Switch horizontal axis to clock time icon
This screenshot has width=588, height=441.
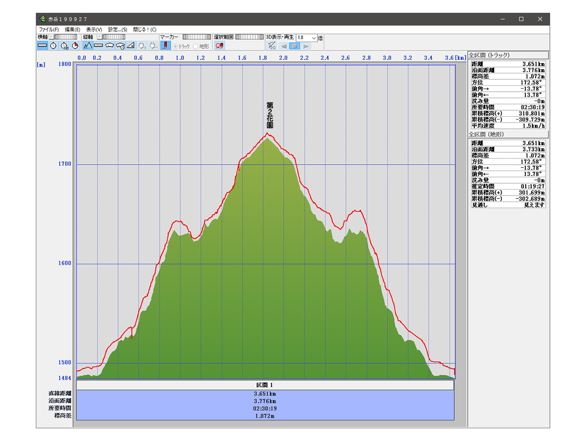tap(53, 46)
